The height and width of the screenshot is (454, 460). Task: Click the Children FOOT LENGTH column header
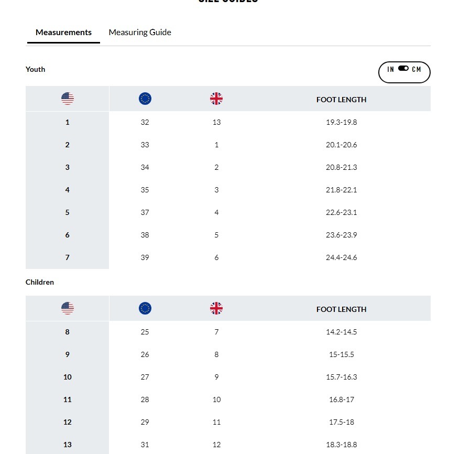click(x=341, y=309)
